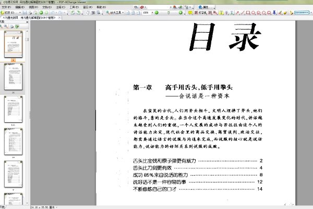Select the Cloud annotation tool
The image size is (313, 209).
[269, 12]
